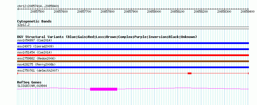
Task: Open the Cytogenetic Bands track title
Action: (34, 21)
